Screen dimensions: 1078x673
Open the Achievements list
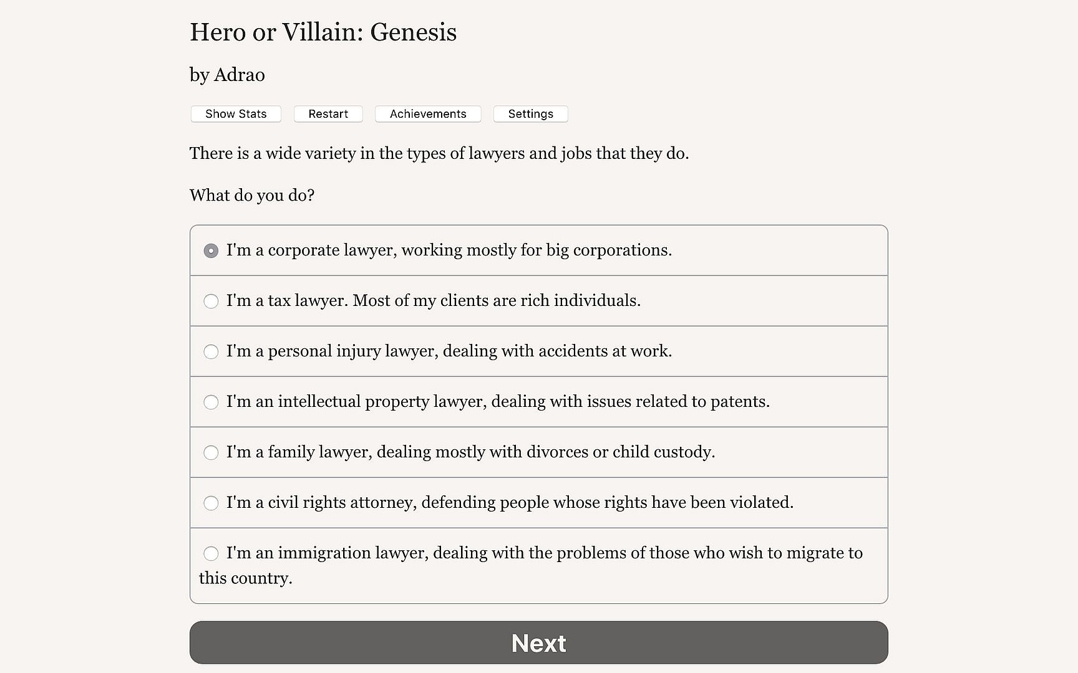pos(428,114)
